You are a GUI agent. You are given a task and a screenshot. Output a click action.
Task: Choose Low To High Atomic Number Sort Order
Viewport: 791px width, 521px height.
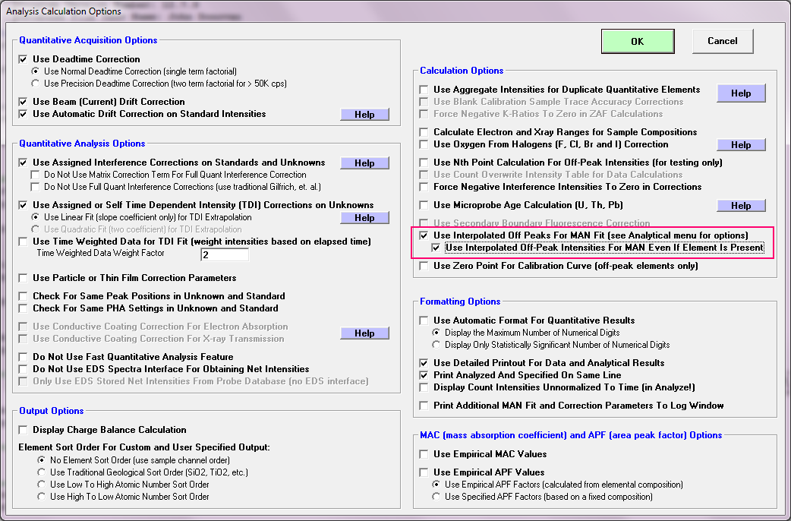41,485
